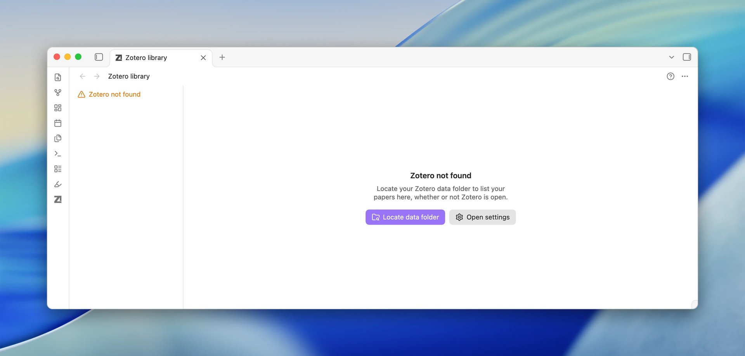
Task: Open a new tab with plus
Action: point(222,57)
